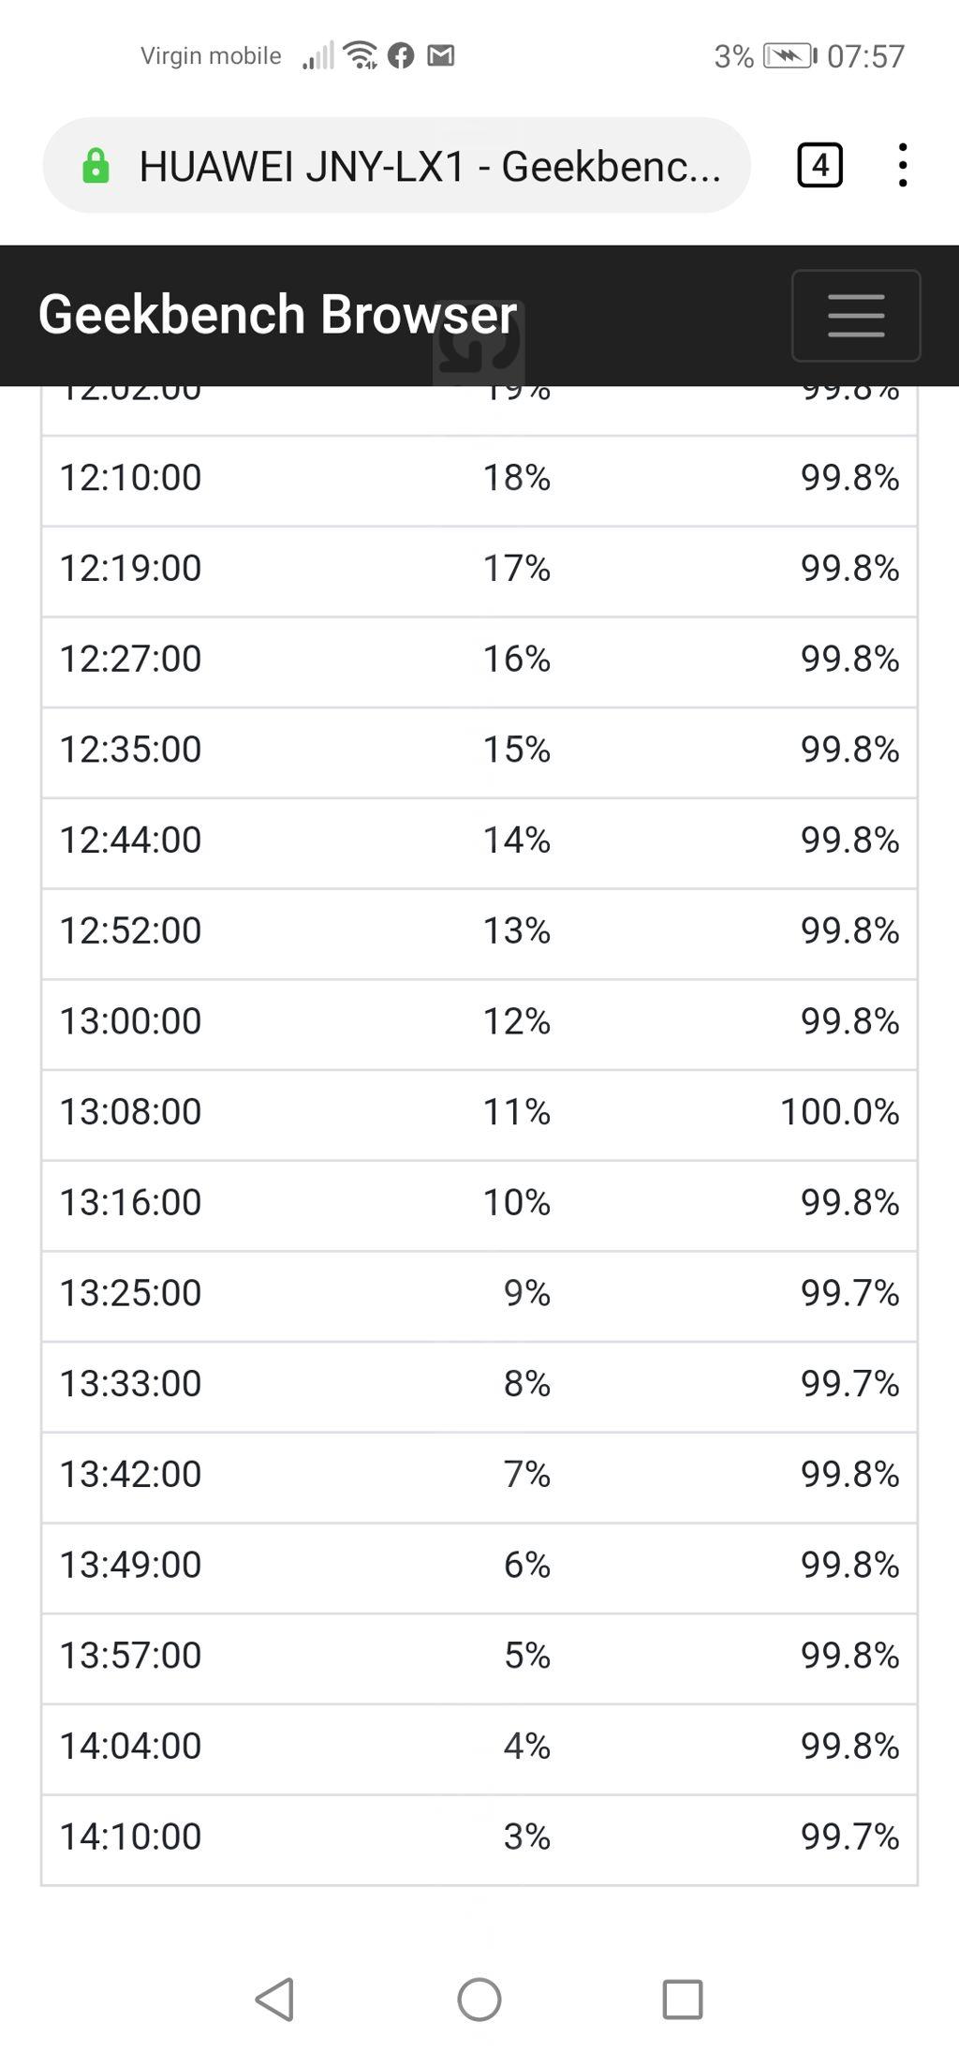Select the 13:08:00 row showing 100.0%
This screenshot has height=2052, width=959.
tap(479, 1112)
